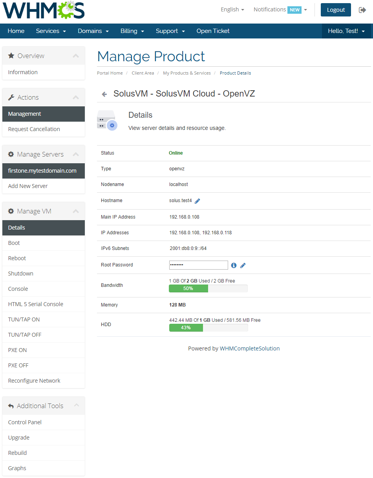Click the WHMCS logo
Image resolution: width=373 pixels, height=478 pixels.
[44, 10]
